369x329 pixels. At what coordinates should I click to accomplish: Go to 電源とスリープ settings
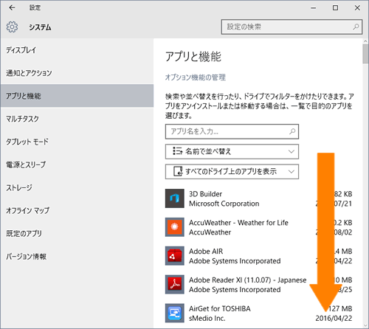click(77, 164)
